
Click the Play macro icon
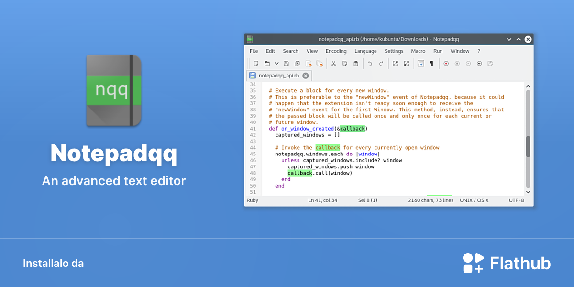468,63
